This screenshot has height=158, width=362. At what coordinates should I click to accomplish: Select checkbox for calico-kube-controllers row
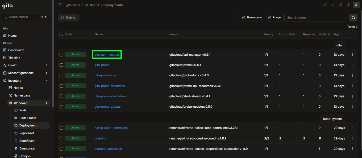tap(61, 128)
